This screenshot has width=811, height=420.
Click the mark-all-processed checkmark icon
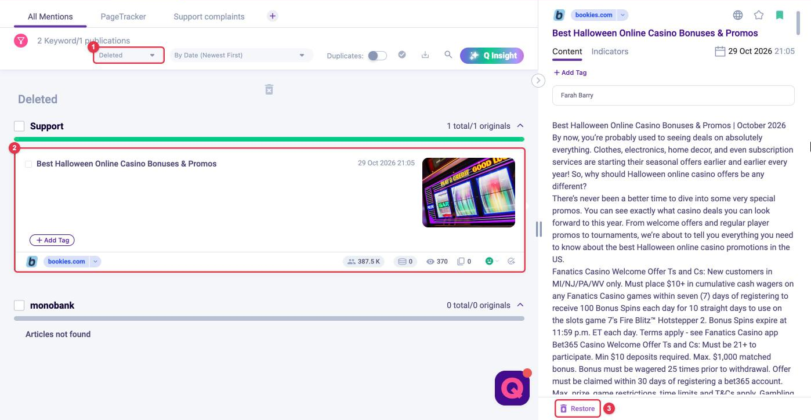[x=402, y=55]
